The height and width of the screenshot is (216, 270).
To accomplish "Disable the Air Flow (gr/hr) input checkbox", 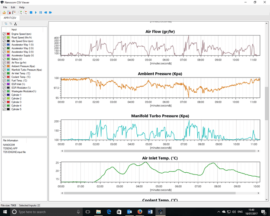I will (x=4, y=63).
